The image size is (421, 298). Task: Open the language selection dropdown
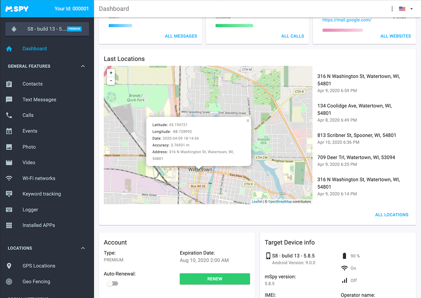[x=406, y=9]
